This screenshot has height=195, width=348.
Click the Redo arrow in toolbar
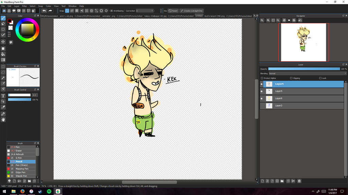point(50,10)
